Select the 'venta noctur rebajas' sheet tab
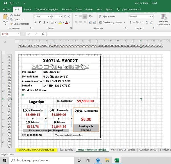171x164 pixels. click(x=123, y=149)
